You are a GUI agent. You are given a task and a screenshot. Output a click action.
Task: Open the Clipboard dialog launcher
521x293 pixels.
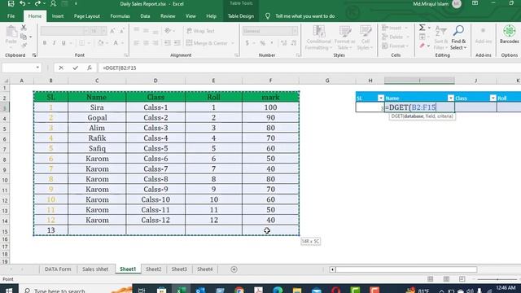tap(34, 55)
